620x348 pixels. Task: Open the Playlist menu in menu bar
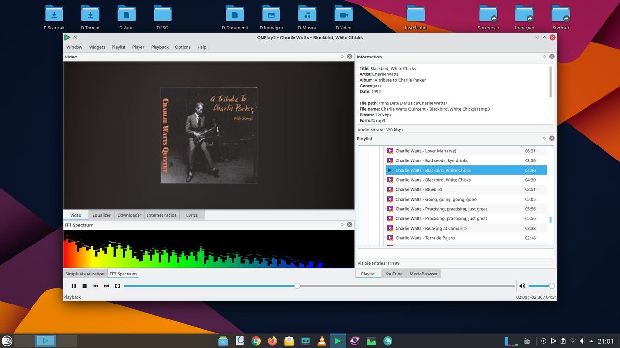click(x=119, y=47)
